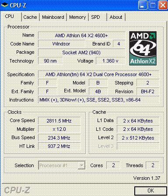Click the Processor #1 selection combo box
Viewport: 168px width, 196px height.
click(x=62, y=165)
